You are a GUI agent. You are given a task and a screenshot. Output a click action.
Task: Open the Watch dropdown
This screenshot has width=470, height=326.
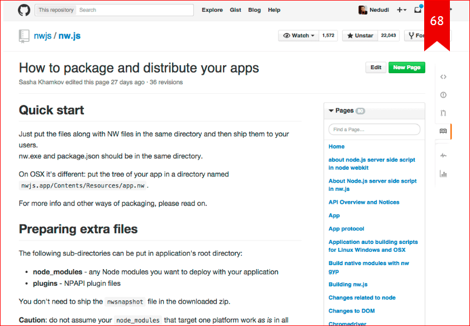tap(299, 36)
